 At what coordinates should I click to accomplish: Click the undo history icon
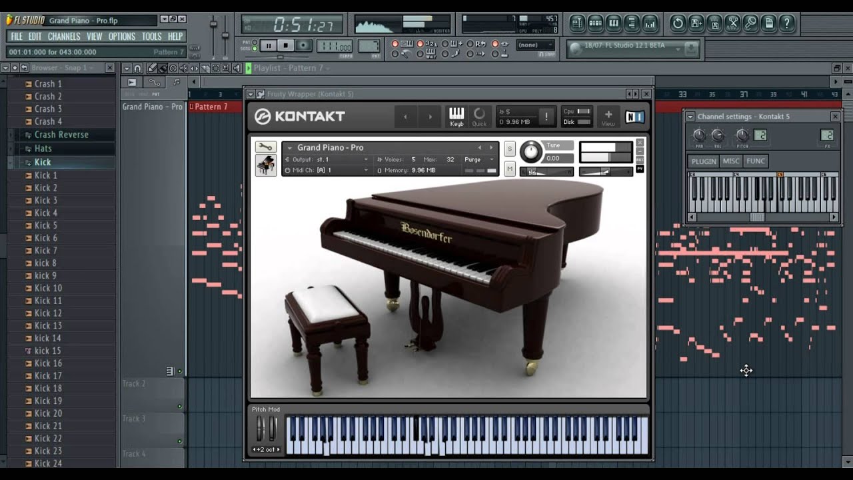pyautogui.click(x=678, y=23)
